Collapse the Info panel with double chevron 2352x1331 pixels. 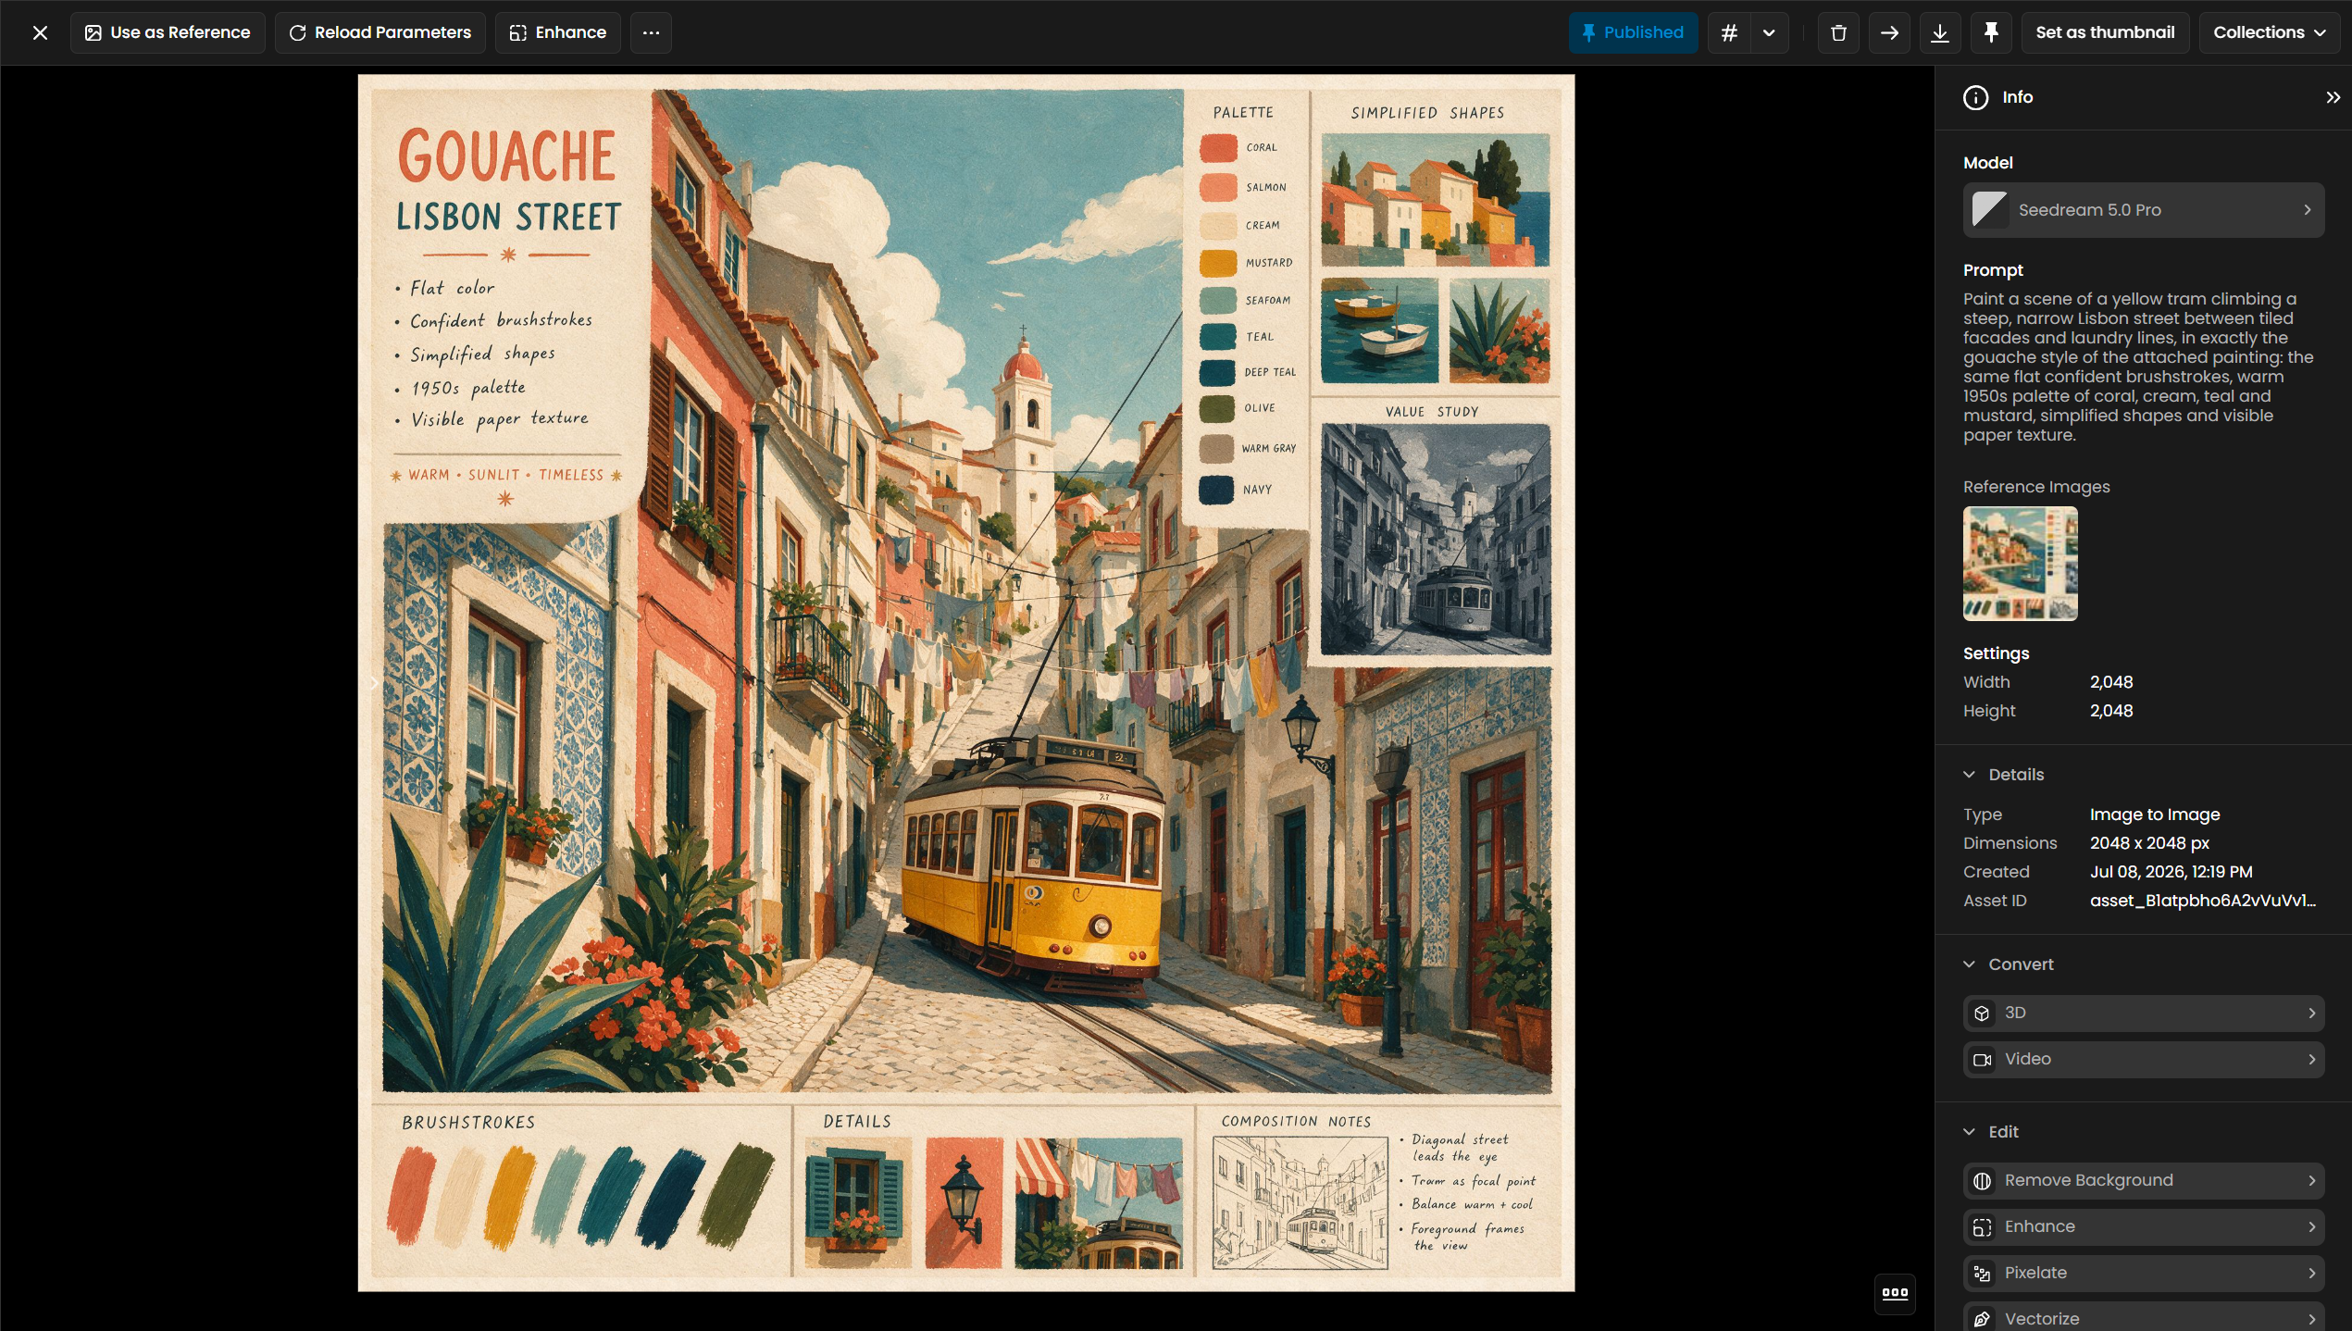point(2333,97)
